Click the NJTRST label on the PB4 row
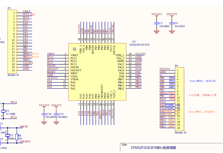This screenshot has width=223, height=153. tap(170, 93)
